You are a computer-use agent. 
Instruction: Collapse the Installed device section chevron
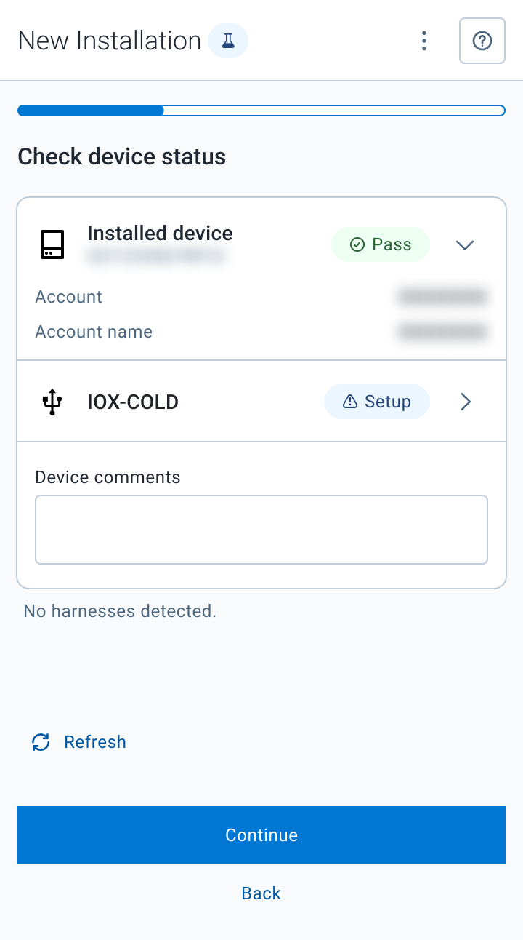[x=465, y=244]
